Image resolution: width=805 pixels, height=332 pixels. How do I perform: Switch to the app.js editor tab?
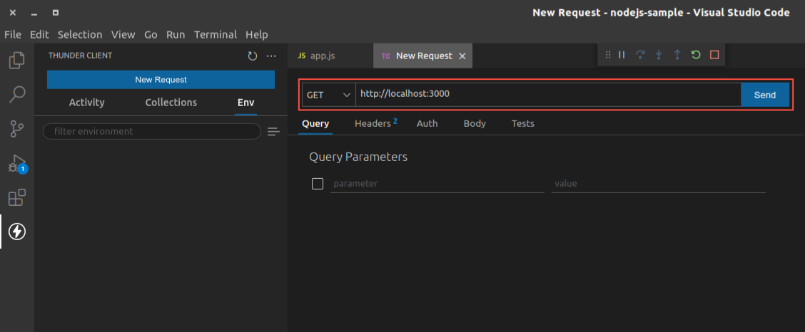click(x=330, y=56)
